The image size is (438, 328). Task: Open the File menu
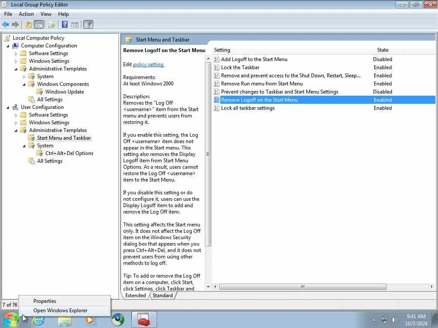(8, 14)
